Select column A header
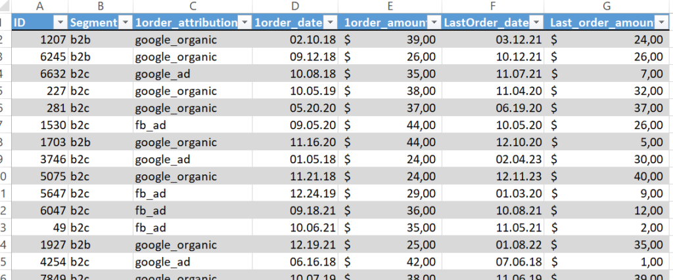 pos(41,7)
